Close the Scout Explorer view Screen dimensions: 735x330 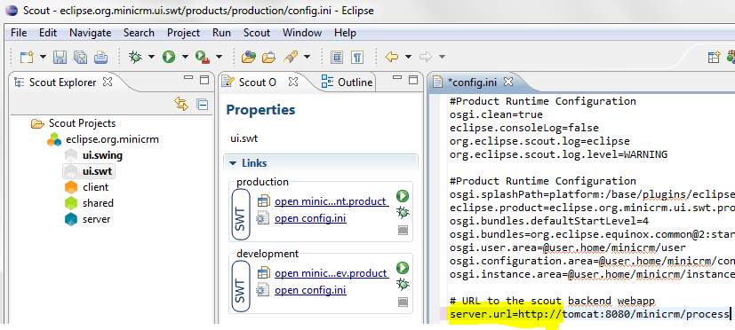tap(108, 82)
